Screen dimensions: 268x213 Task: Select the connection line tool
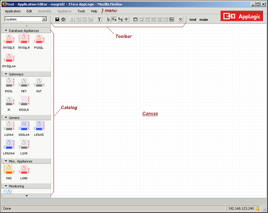(114, 19)
